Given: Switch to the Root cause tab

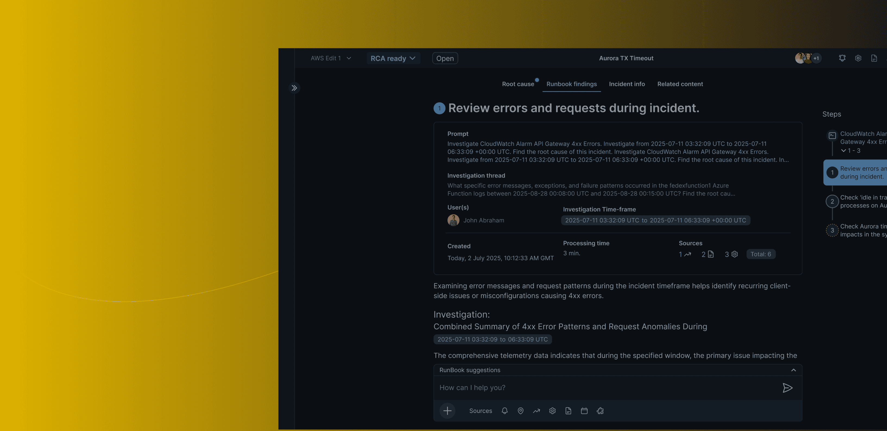Looking at the screenshot, I should 518,84.
